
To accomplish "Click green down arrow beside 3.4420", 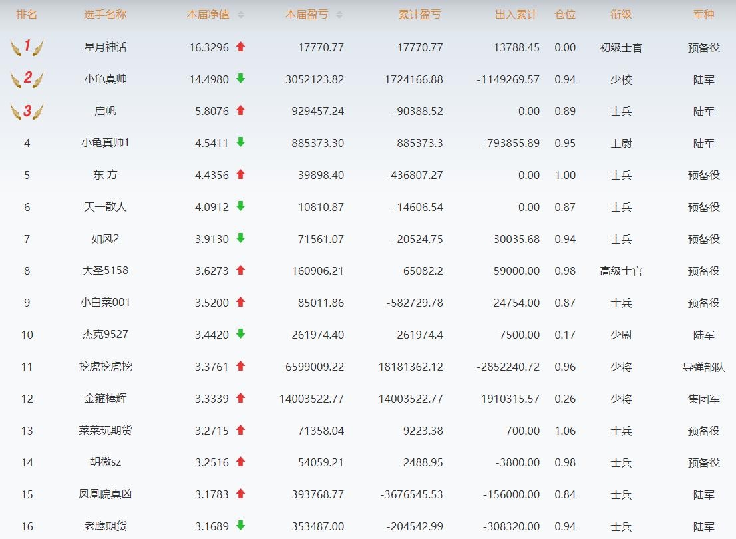I will click(241, 334).
